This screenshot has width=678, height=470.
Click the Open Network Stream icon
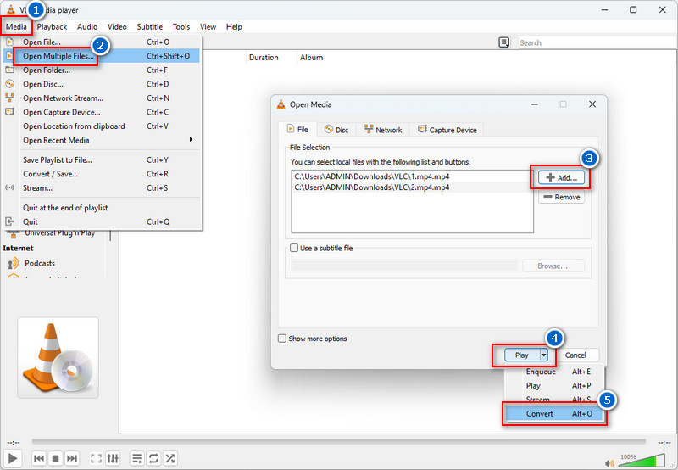point(9,98)
